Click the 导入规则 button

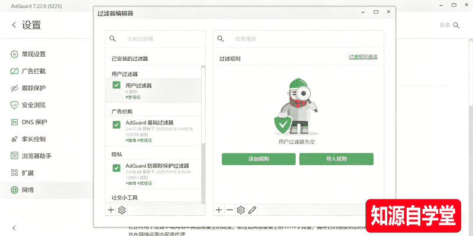pos(336,159)
